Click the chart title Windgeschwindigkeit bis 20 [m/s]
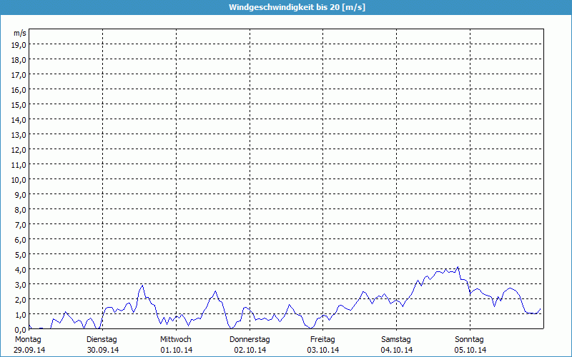This screenshot has width=572, height=357. [286, 7]
